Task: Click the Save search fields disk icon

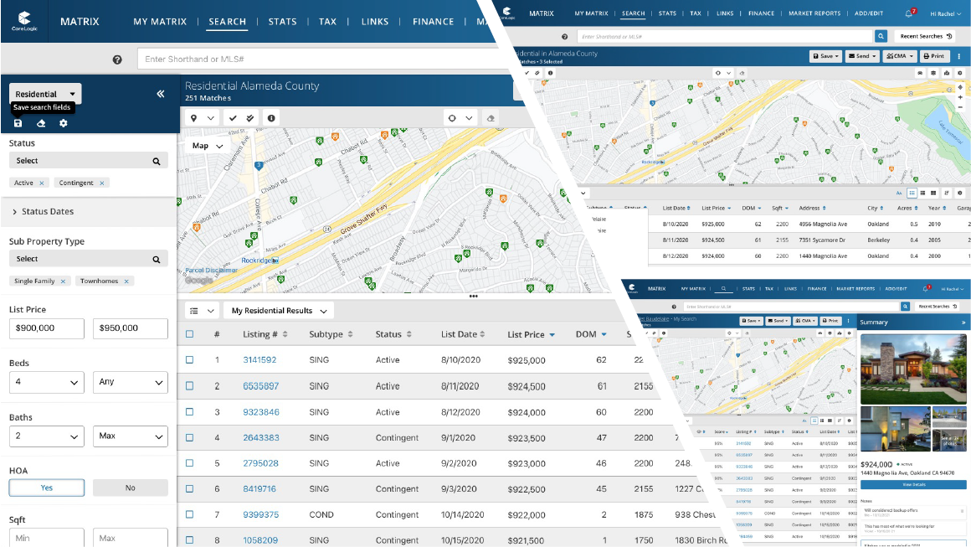Action: [x=18, y=124]
